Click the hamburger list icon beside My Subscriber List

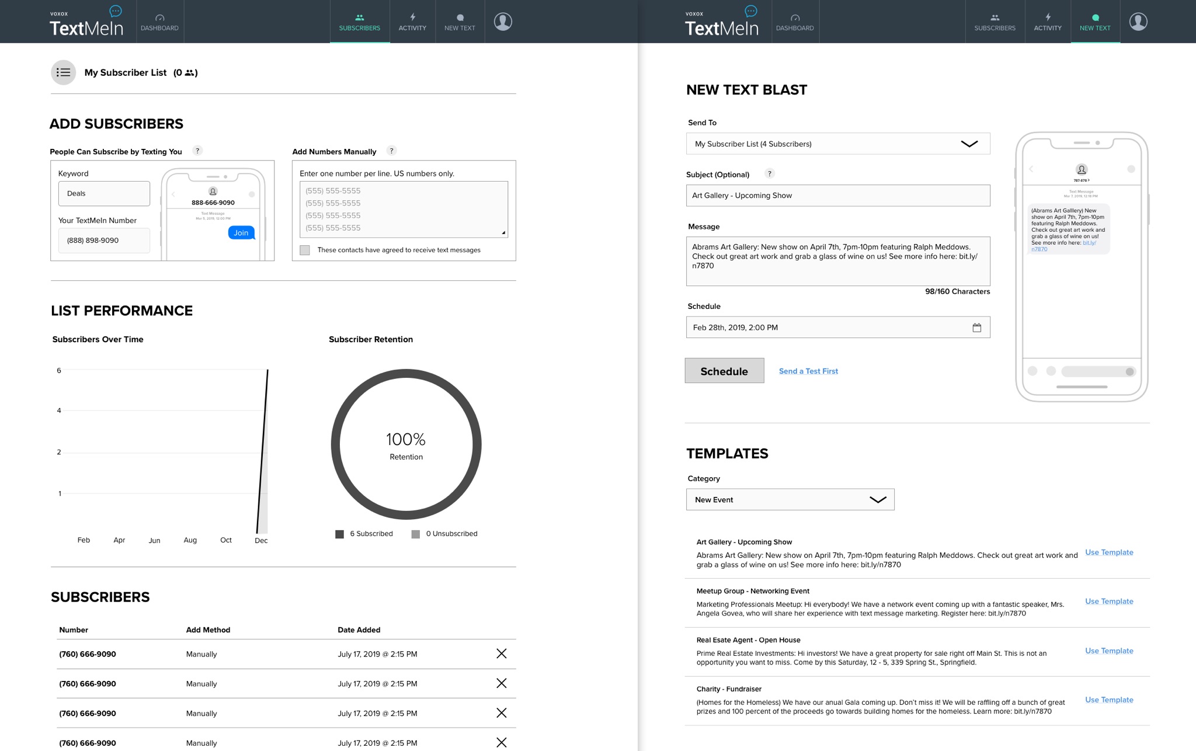click(x=63, y=72)
